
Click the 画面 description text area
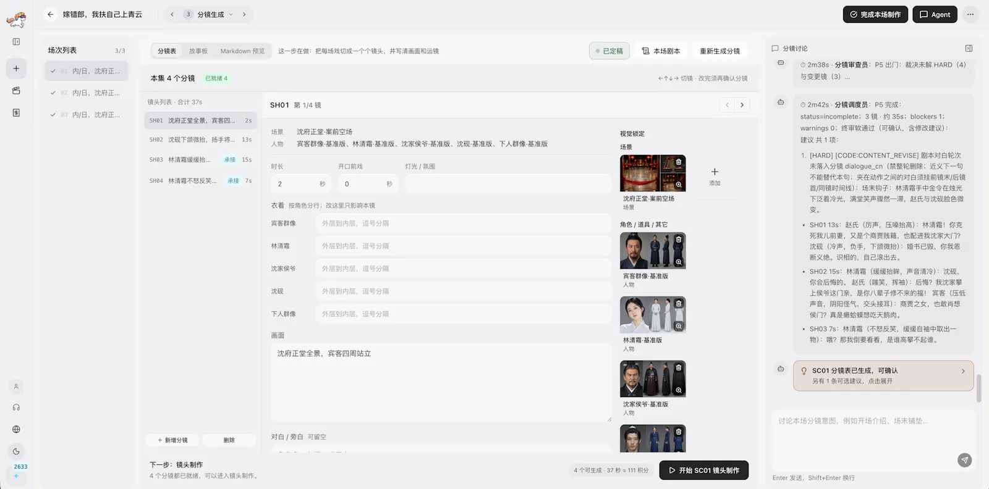pos(441,383)
